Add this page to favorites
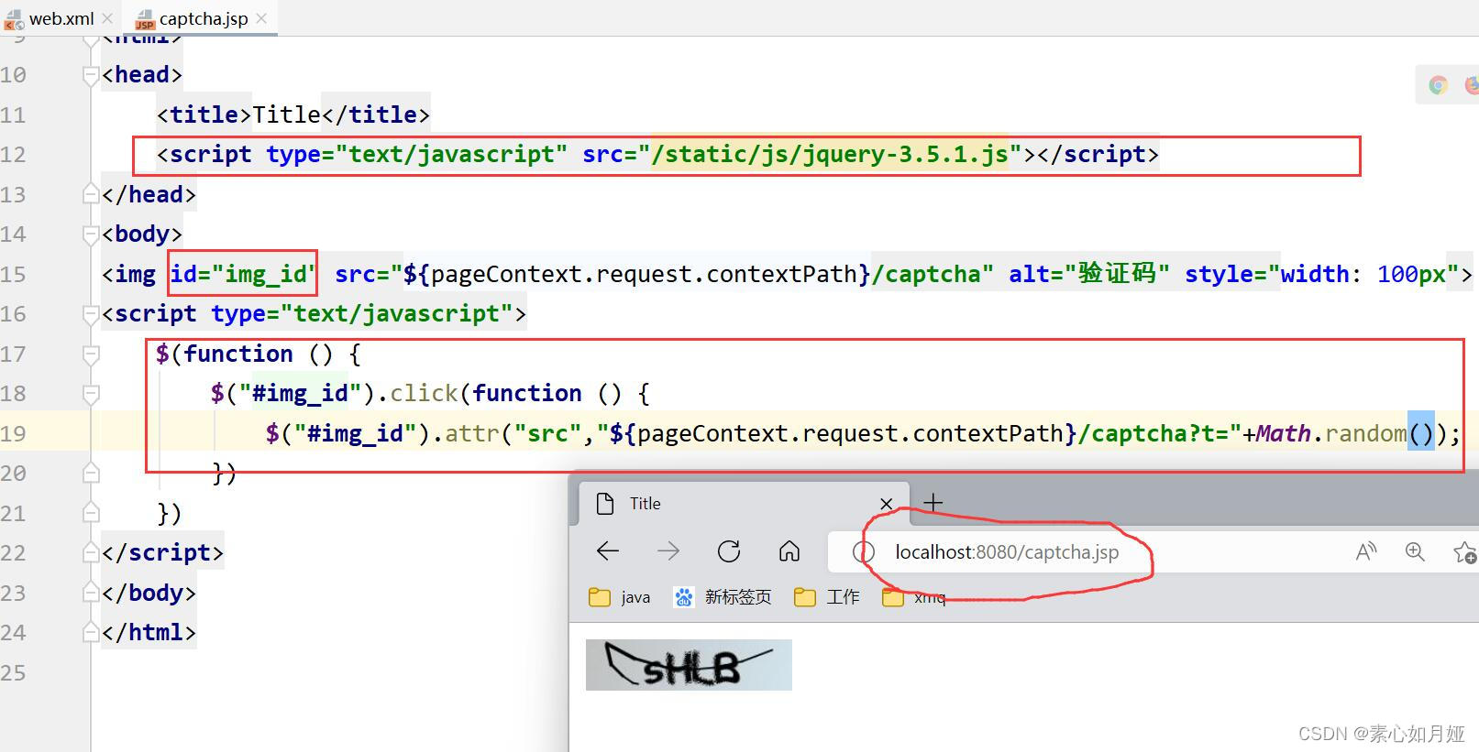This screenshot has width=1479, height=752. [1464, 552]
